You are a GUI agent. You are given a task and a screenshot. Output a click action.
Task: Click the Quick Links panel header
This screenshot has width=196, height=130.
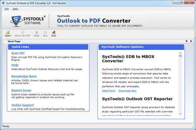48,47
